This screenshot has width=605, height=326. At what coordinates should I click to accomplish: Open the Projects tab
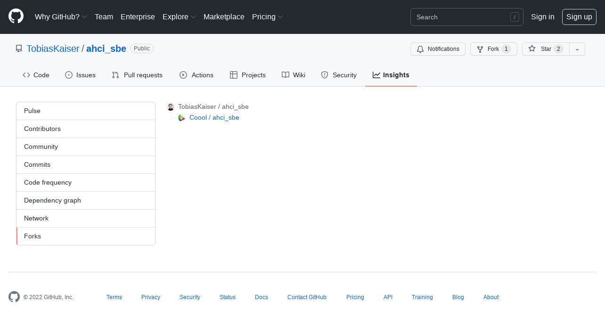click(247, 75)
